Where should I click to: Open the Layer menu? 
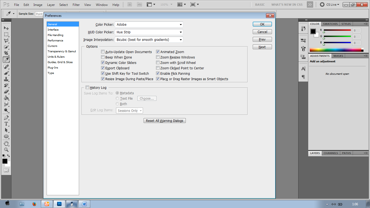(51, 5)
